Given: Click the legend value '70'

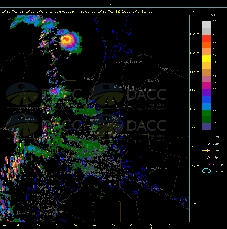Looking at the screenshot, I should (214, 28).
